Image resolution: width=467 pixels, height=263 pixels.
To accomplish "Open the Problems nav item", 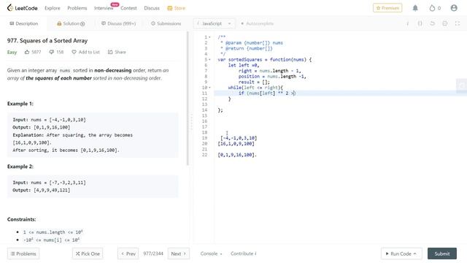I will (x=77, y=8).
